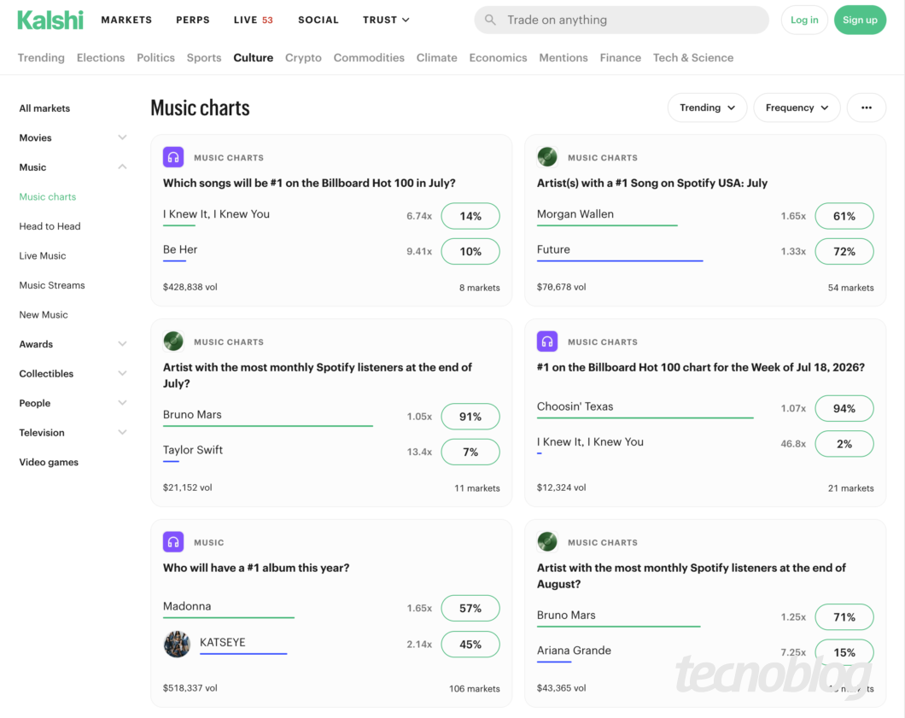This screenshot has height=718, width=905.
Task: Click the Log in button
Action: coord(804,20)
